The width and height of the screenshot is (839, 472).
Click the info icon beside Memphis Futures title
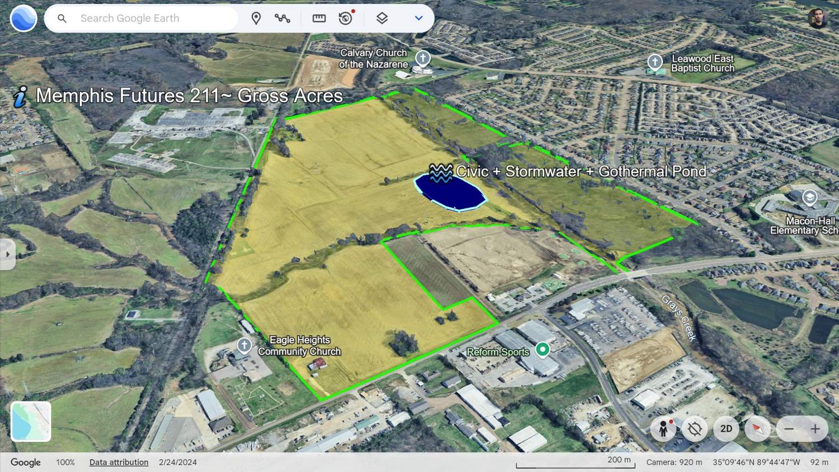tap(20, 96)
